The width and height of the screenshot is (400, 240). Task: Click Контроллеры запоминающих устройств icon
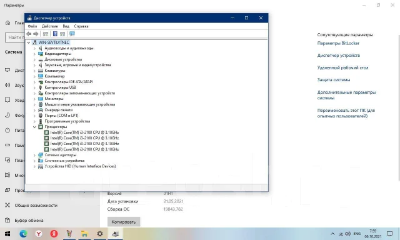tap(40, 93)
